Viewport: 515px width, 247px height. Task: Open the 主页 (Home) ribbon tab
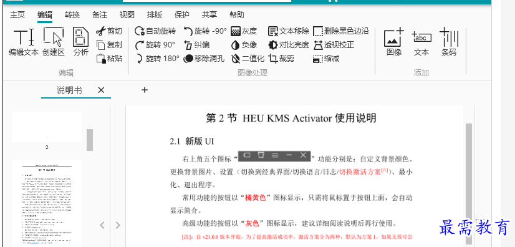(17, 15)
